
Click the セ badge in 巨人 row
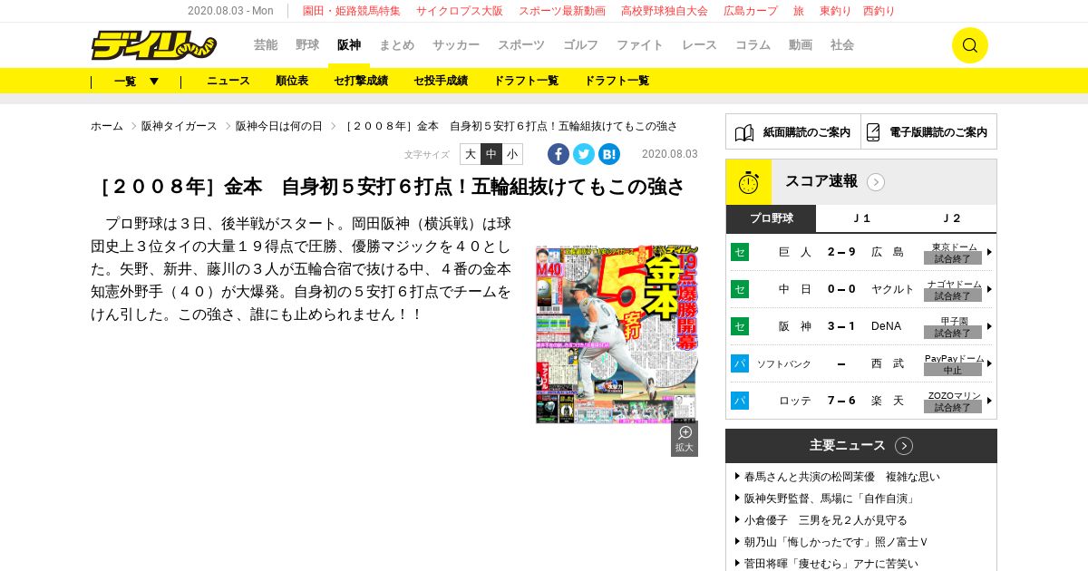[740, 252]
